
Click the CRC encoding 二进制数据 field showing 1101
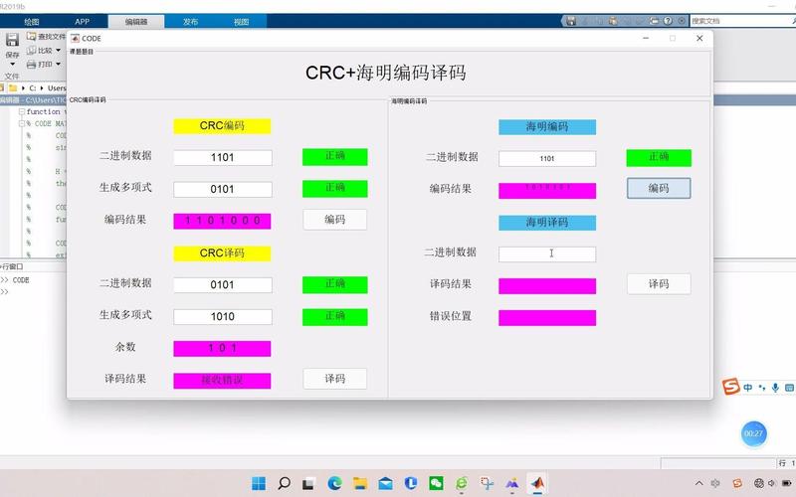[222, 158]
